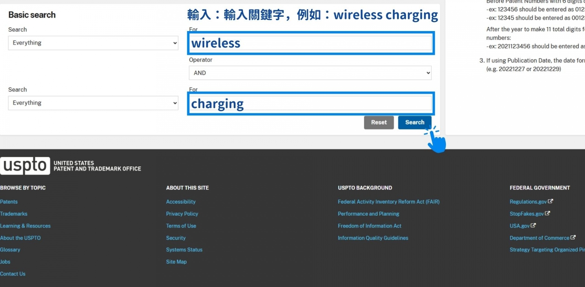Open the first Search field dropdown
Viewport: 585px width, 287px height.
[x=93, y=43]
